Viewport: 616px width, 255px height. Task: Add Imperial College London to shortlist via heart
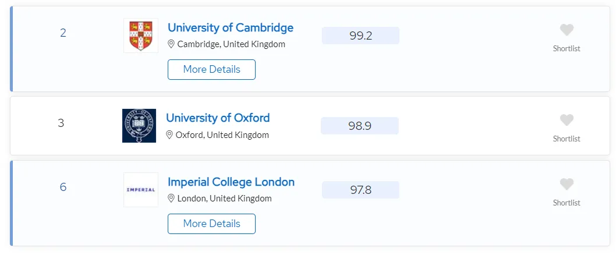(x=567, y=185)
